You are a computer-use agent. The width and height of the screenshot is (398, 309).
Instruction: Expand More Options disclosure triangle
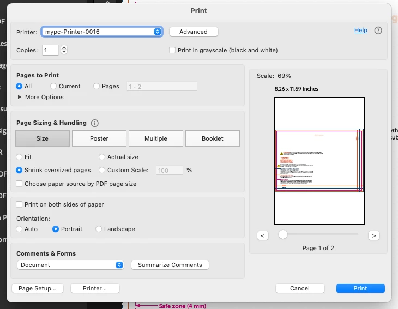coord(19,97)
